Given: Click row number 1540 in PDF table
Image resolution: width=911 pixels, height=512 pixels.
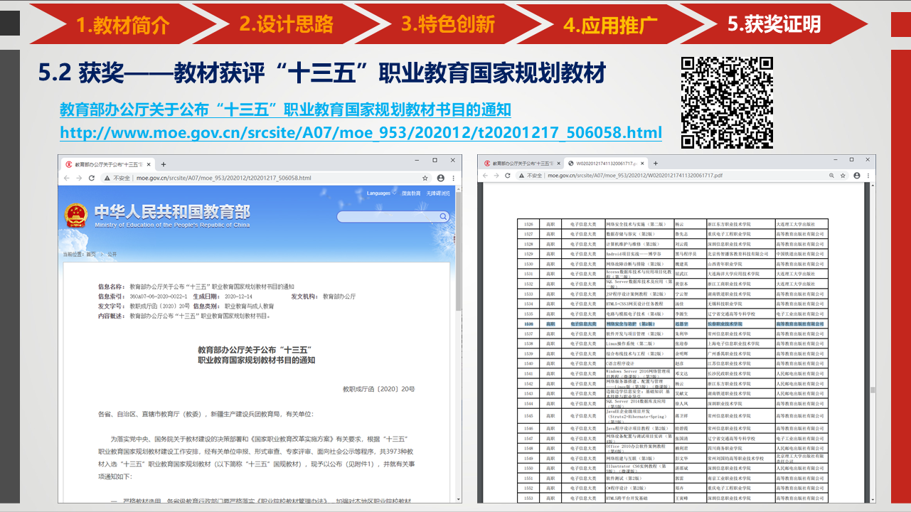Looking at the screenshot, I should (528, 363).
